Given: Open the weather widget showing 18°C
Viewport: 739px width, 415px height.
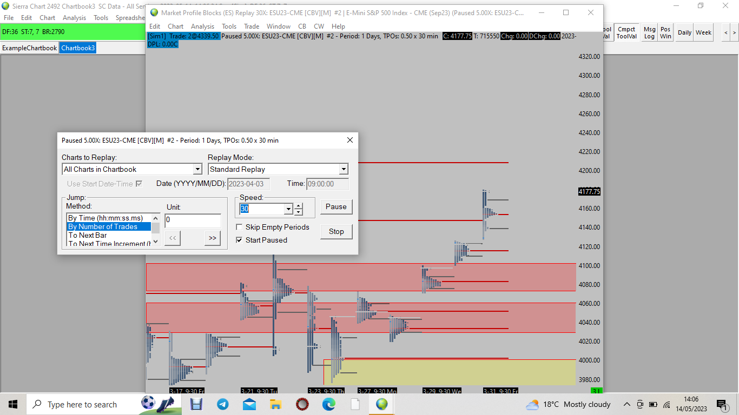Looking at the screenshot, I should 568,404.
